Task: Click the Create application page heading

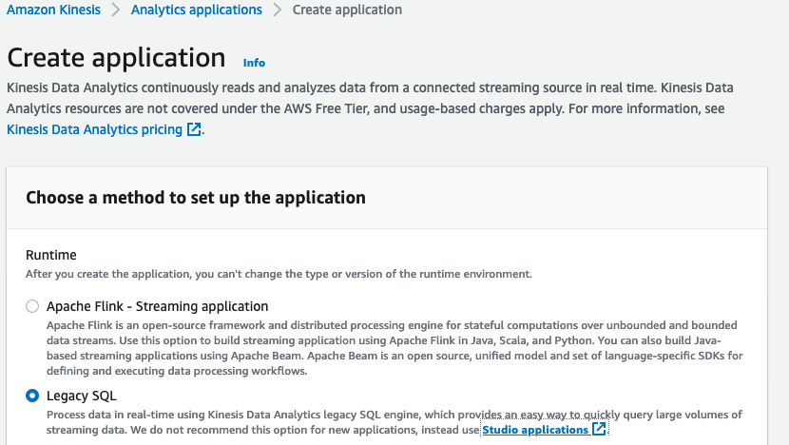Action: coord(116,57)
